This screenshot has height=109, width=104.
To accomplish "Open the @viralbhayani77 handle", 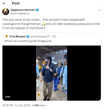I will pyautogui.click(x=40, y=37).
